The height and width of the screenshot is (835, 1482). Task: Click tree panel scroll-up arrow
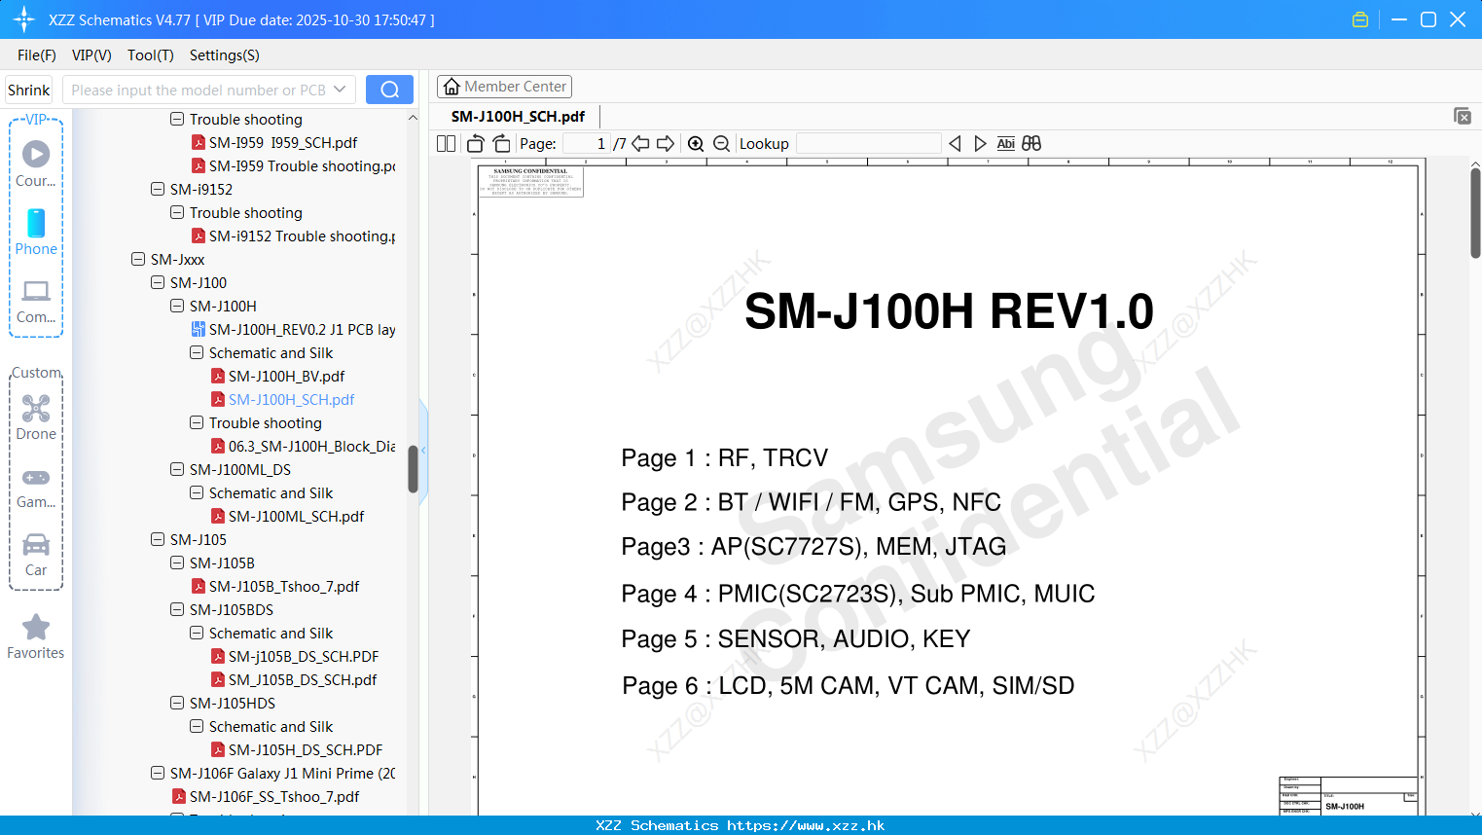tap(413, 118)
